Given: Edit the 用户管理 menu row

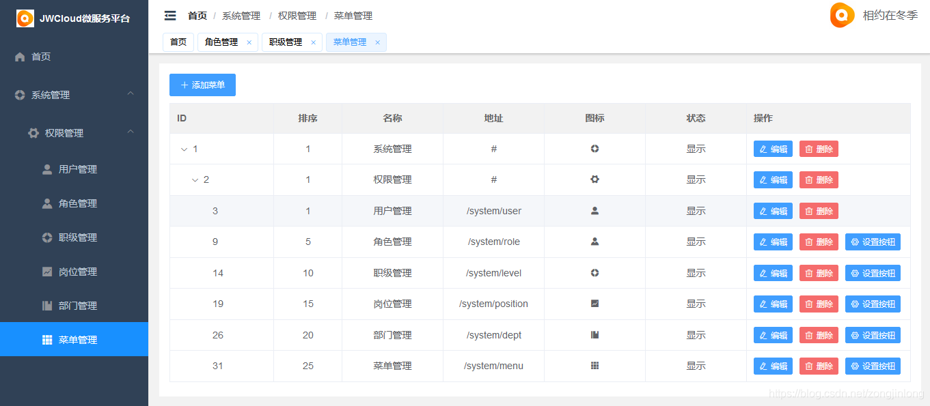Looking at the screenshot, I should (772, 211).
